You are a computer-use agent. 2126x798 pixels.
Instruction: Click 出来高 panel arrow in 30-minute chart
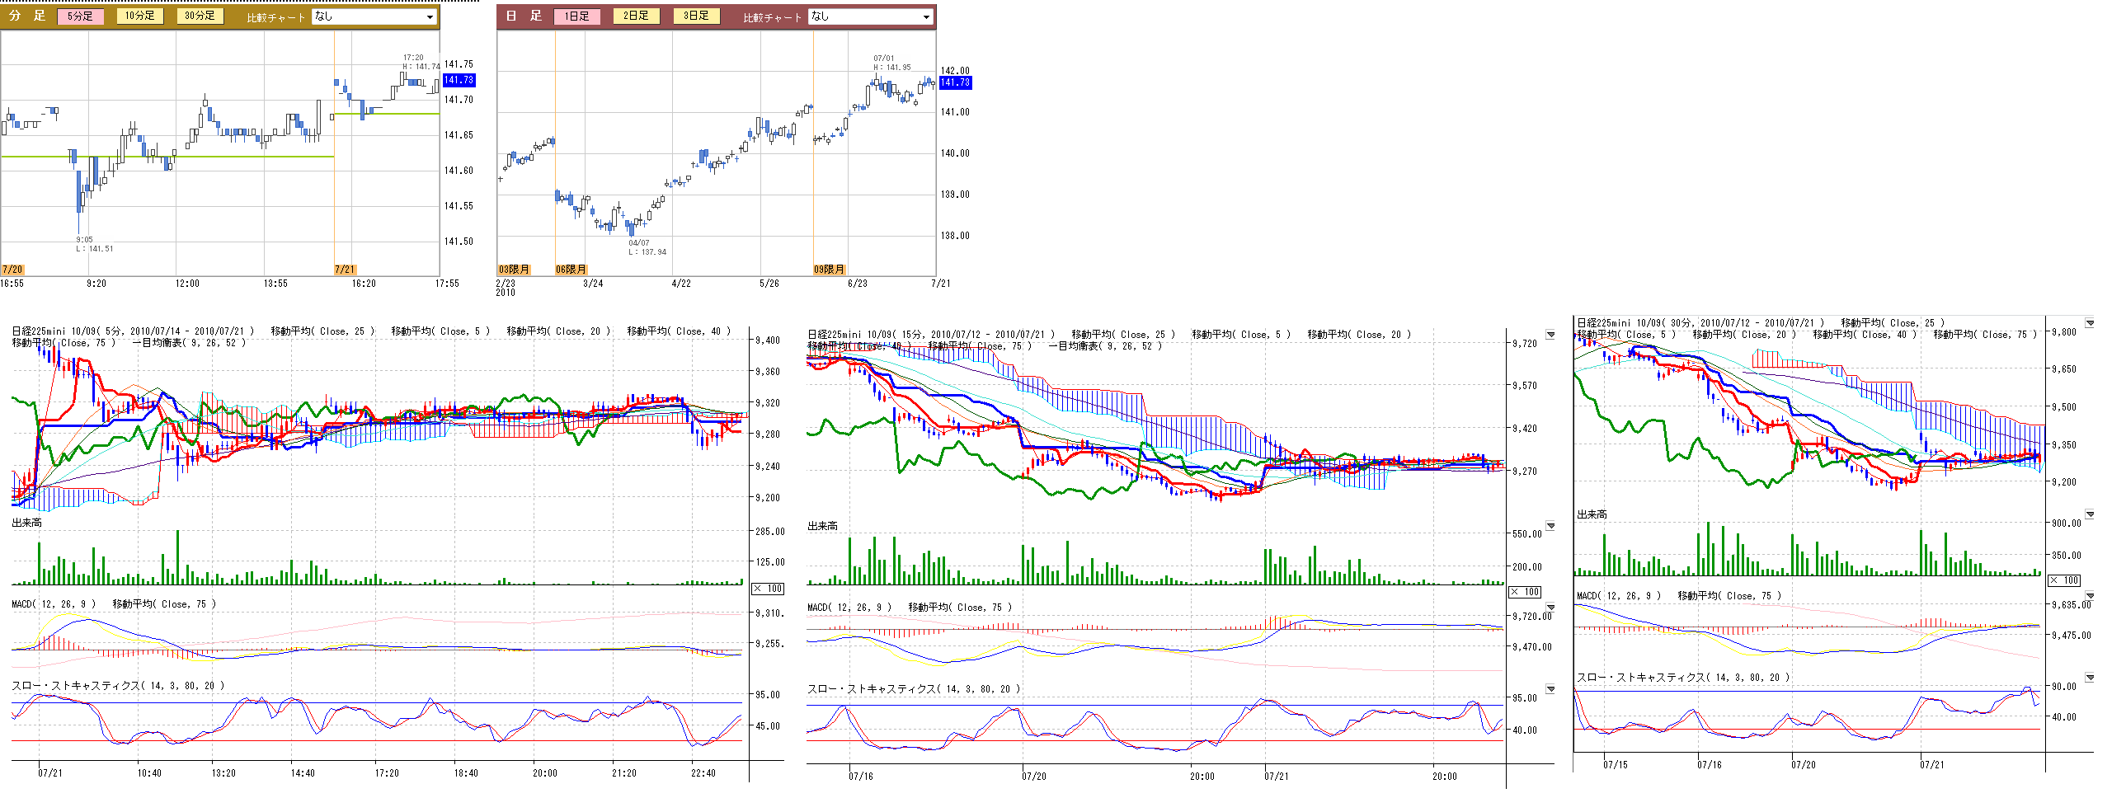[2089, 514]
